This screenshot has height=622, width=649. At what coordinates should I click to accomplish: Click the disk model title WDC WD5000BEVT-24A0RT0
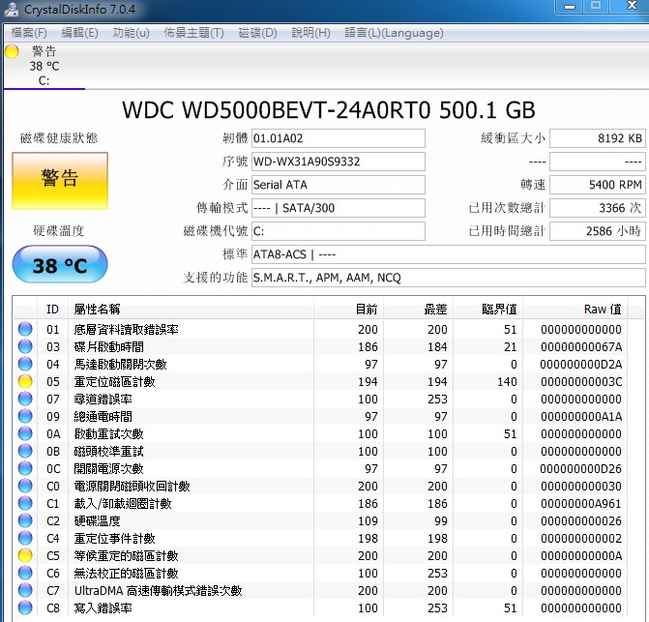(277, 110)
